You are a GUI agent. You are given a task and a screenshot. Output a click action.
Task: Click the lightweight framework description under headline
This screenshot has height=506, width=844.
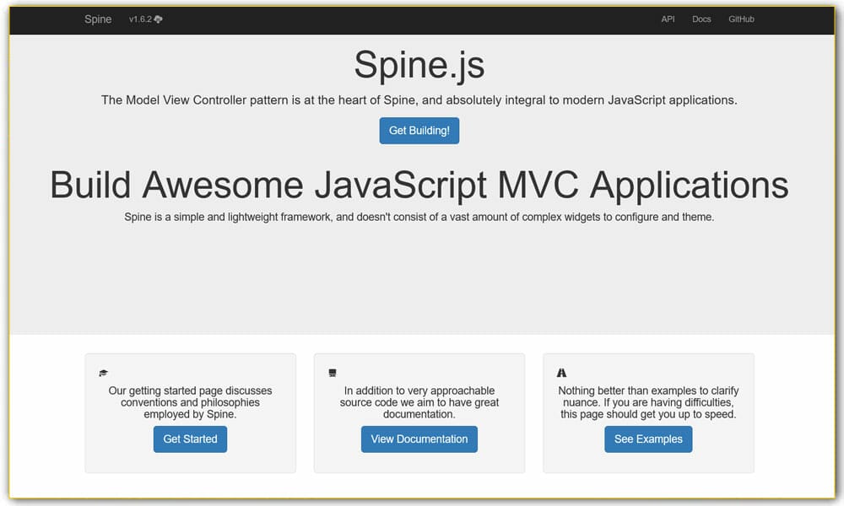[419, 217]
